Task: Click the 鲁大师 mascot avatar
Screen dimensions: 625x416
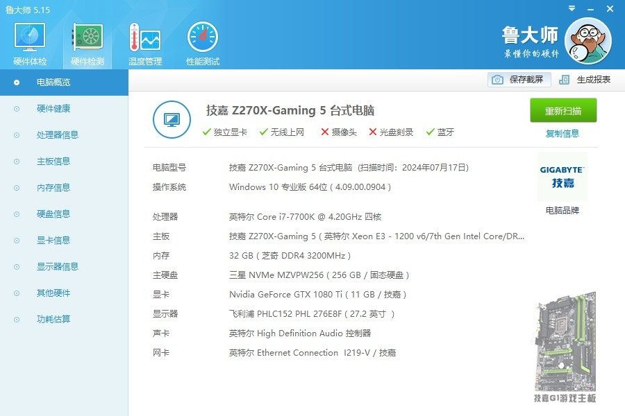Action: [x=588, y=41]
